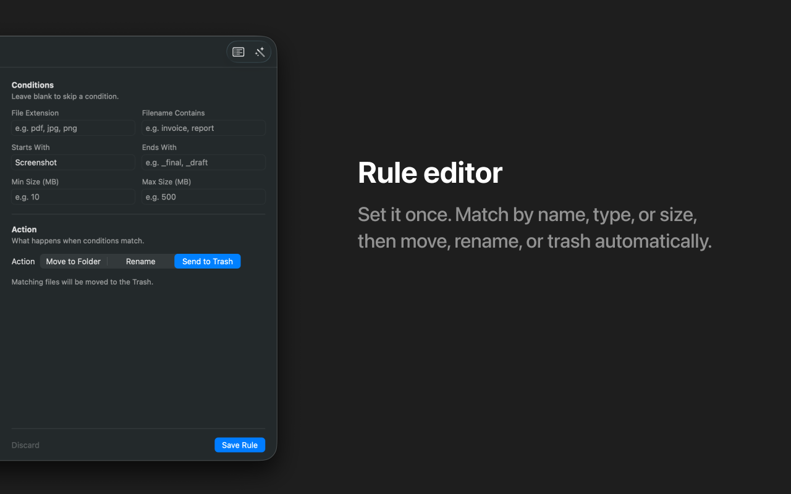This screenshot has height=494, width=791.
Task: Click the Min Size (MB) label
Action: [x=35, y=182]
